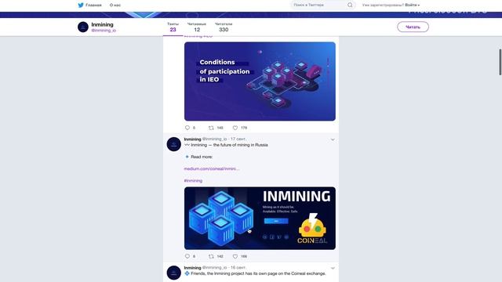Click the page vertical scrollbar thumb
This screenshot has width=502, height=282.
pyautogui.click(x=500, y=62)
